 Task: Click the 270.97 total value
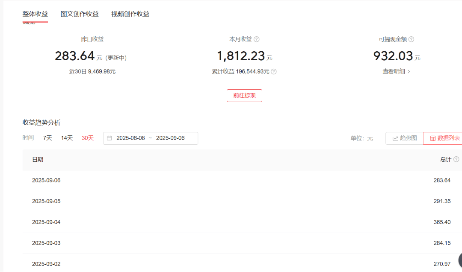pos(442,264)
